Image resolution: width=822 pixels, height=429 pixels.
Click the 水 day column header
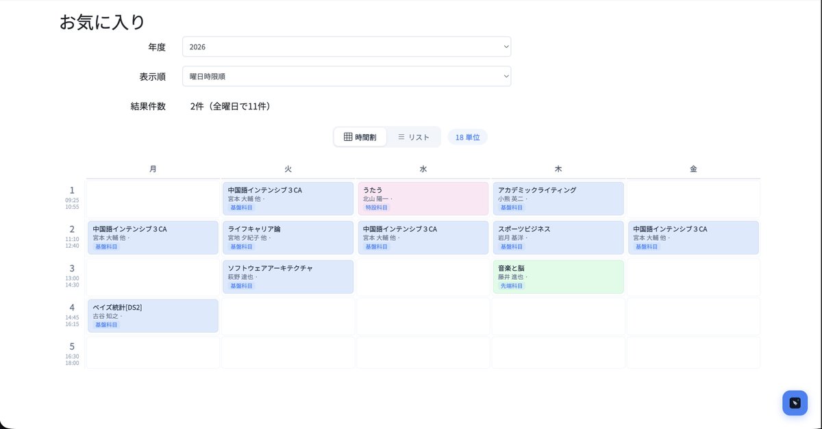coord(423,168)
